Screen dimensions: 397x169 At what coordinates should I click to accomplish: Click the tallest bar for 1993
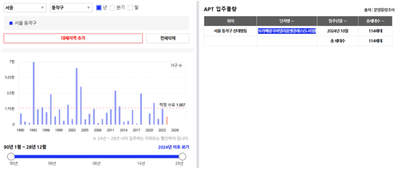click(x=33, y=93)
